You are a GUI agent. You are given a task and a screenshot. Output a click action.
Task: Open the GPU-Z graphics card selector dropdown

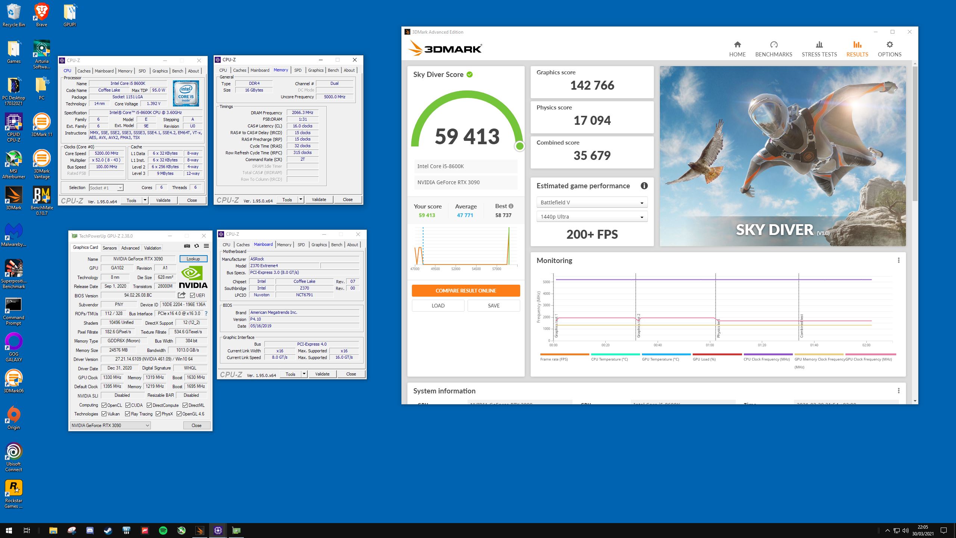tap(110, 425)
